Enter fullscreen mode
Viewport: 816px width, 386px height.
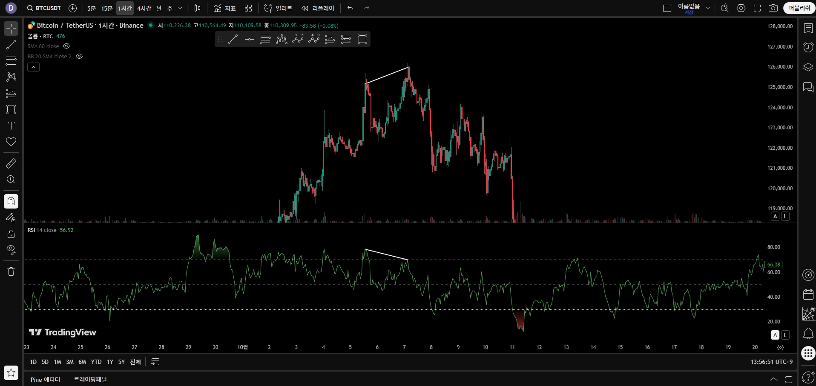757,8
